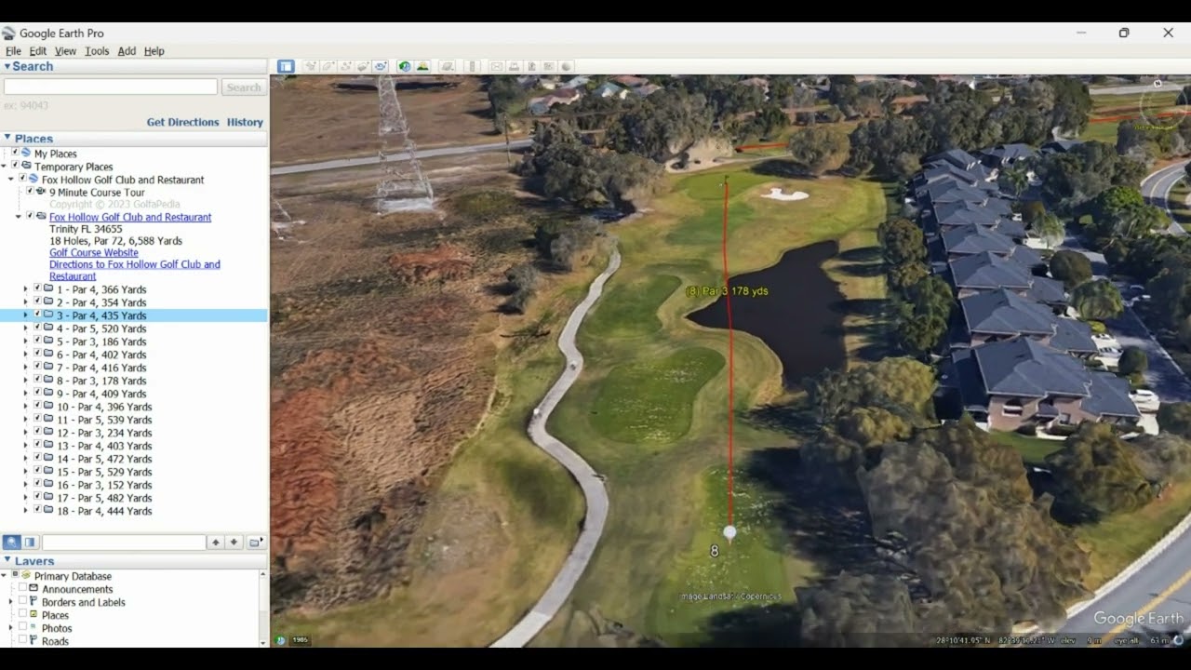
Task: Click the underlined Fox Hollow Golf Club and Restaurant link
Action: point(130,217)
